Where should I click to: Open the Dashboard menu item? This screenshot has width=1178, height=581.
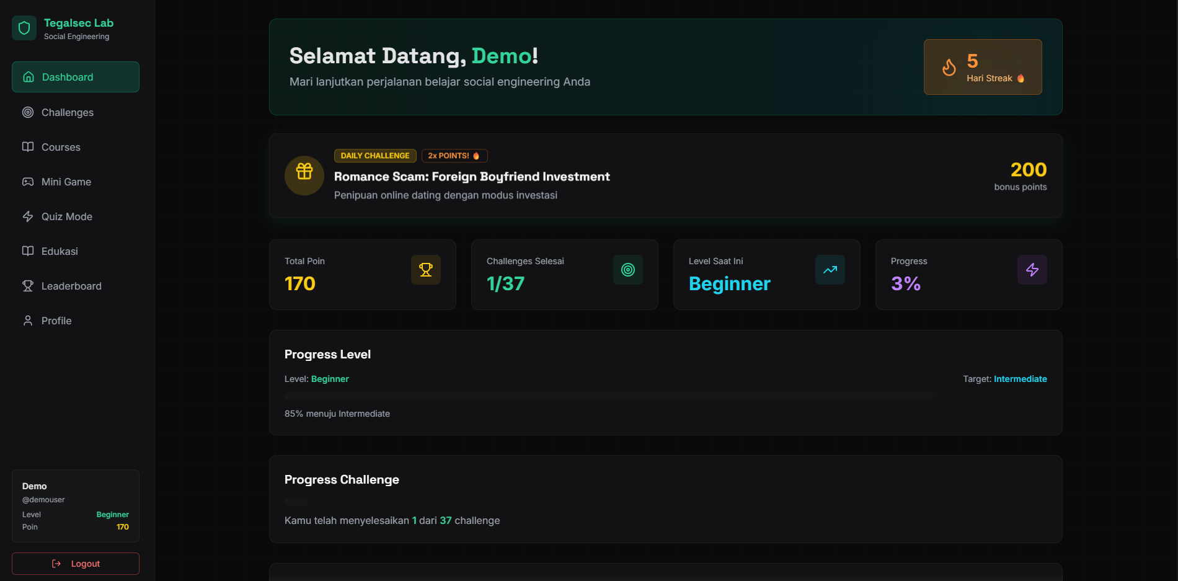point(75,77)
